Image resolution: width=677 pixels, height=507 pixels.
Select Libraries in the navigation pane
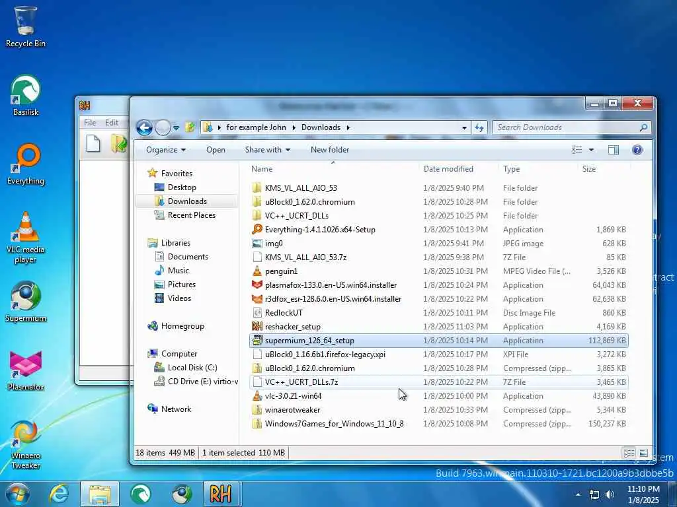tap(175, 243)
